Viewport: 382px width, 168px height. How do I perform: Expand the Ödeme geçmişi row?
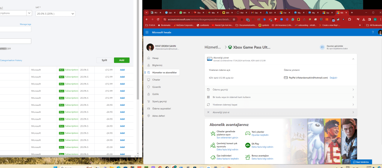click(x=281, y=89)
